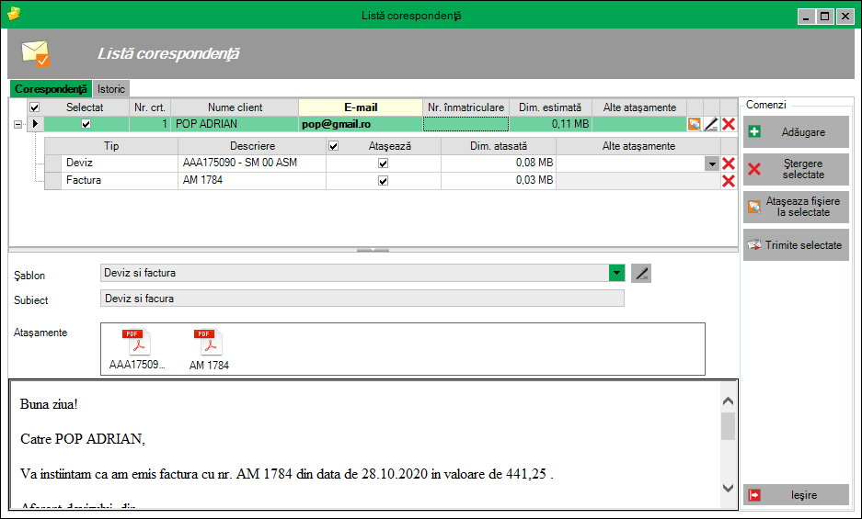
Task: Click the Descriere column header
Action: pos(252,146)
